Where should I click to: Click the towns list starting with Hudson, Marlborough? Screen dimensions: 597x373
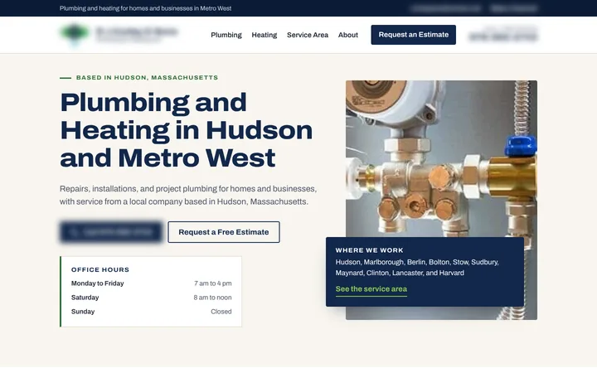pos(417,268)
